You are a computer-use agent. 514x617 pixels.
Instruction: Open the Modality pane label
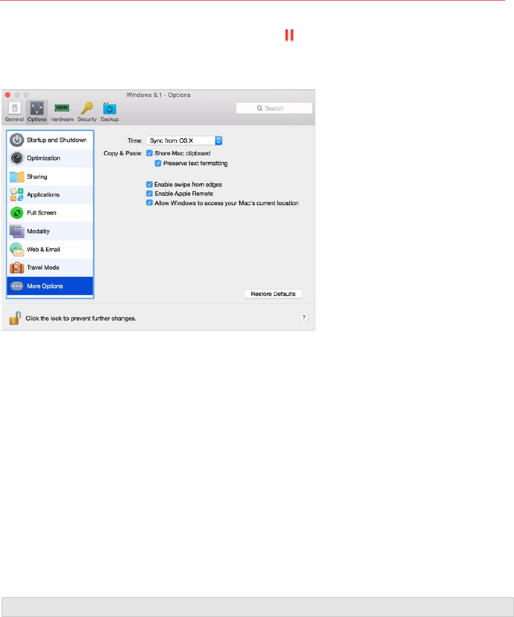point(38,231)
